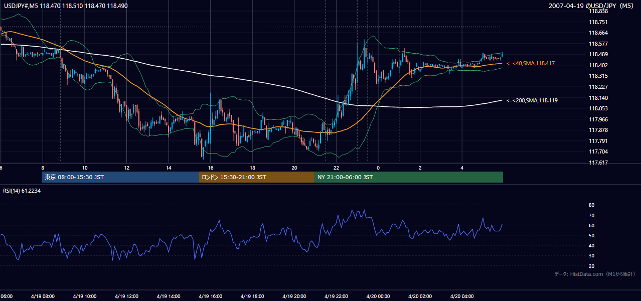Click price axis value 118.315
Image resolution: width=641 pixels, height=301 pixels.
pyautogui.click(x=598, y=76)
